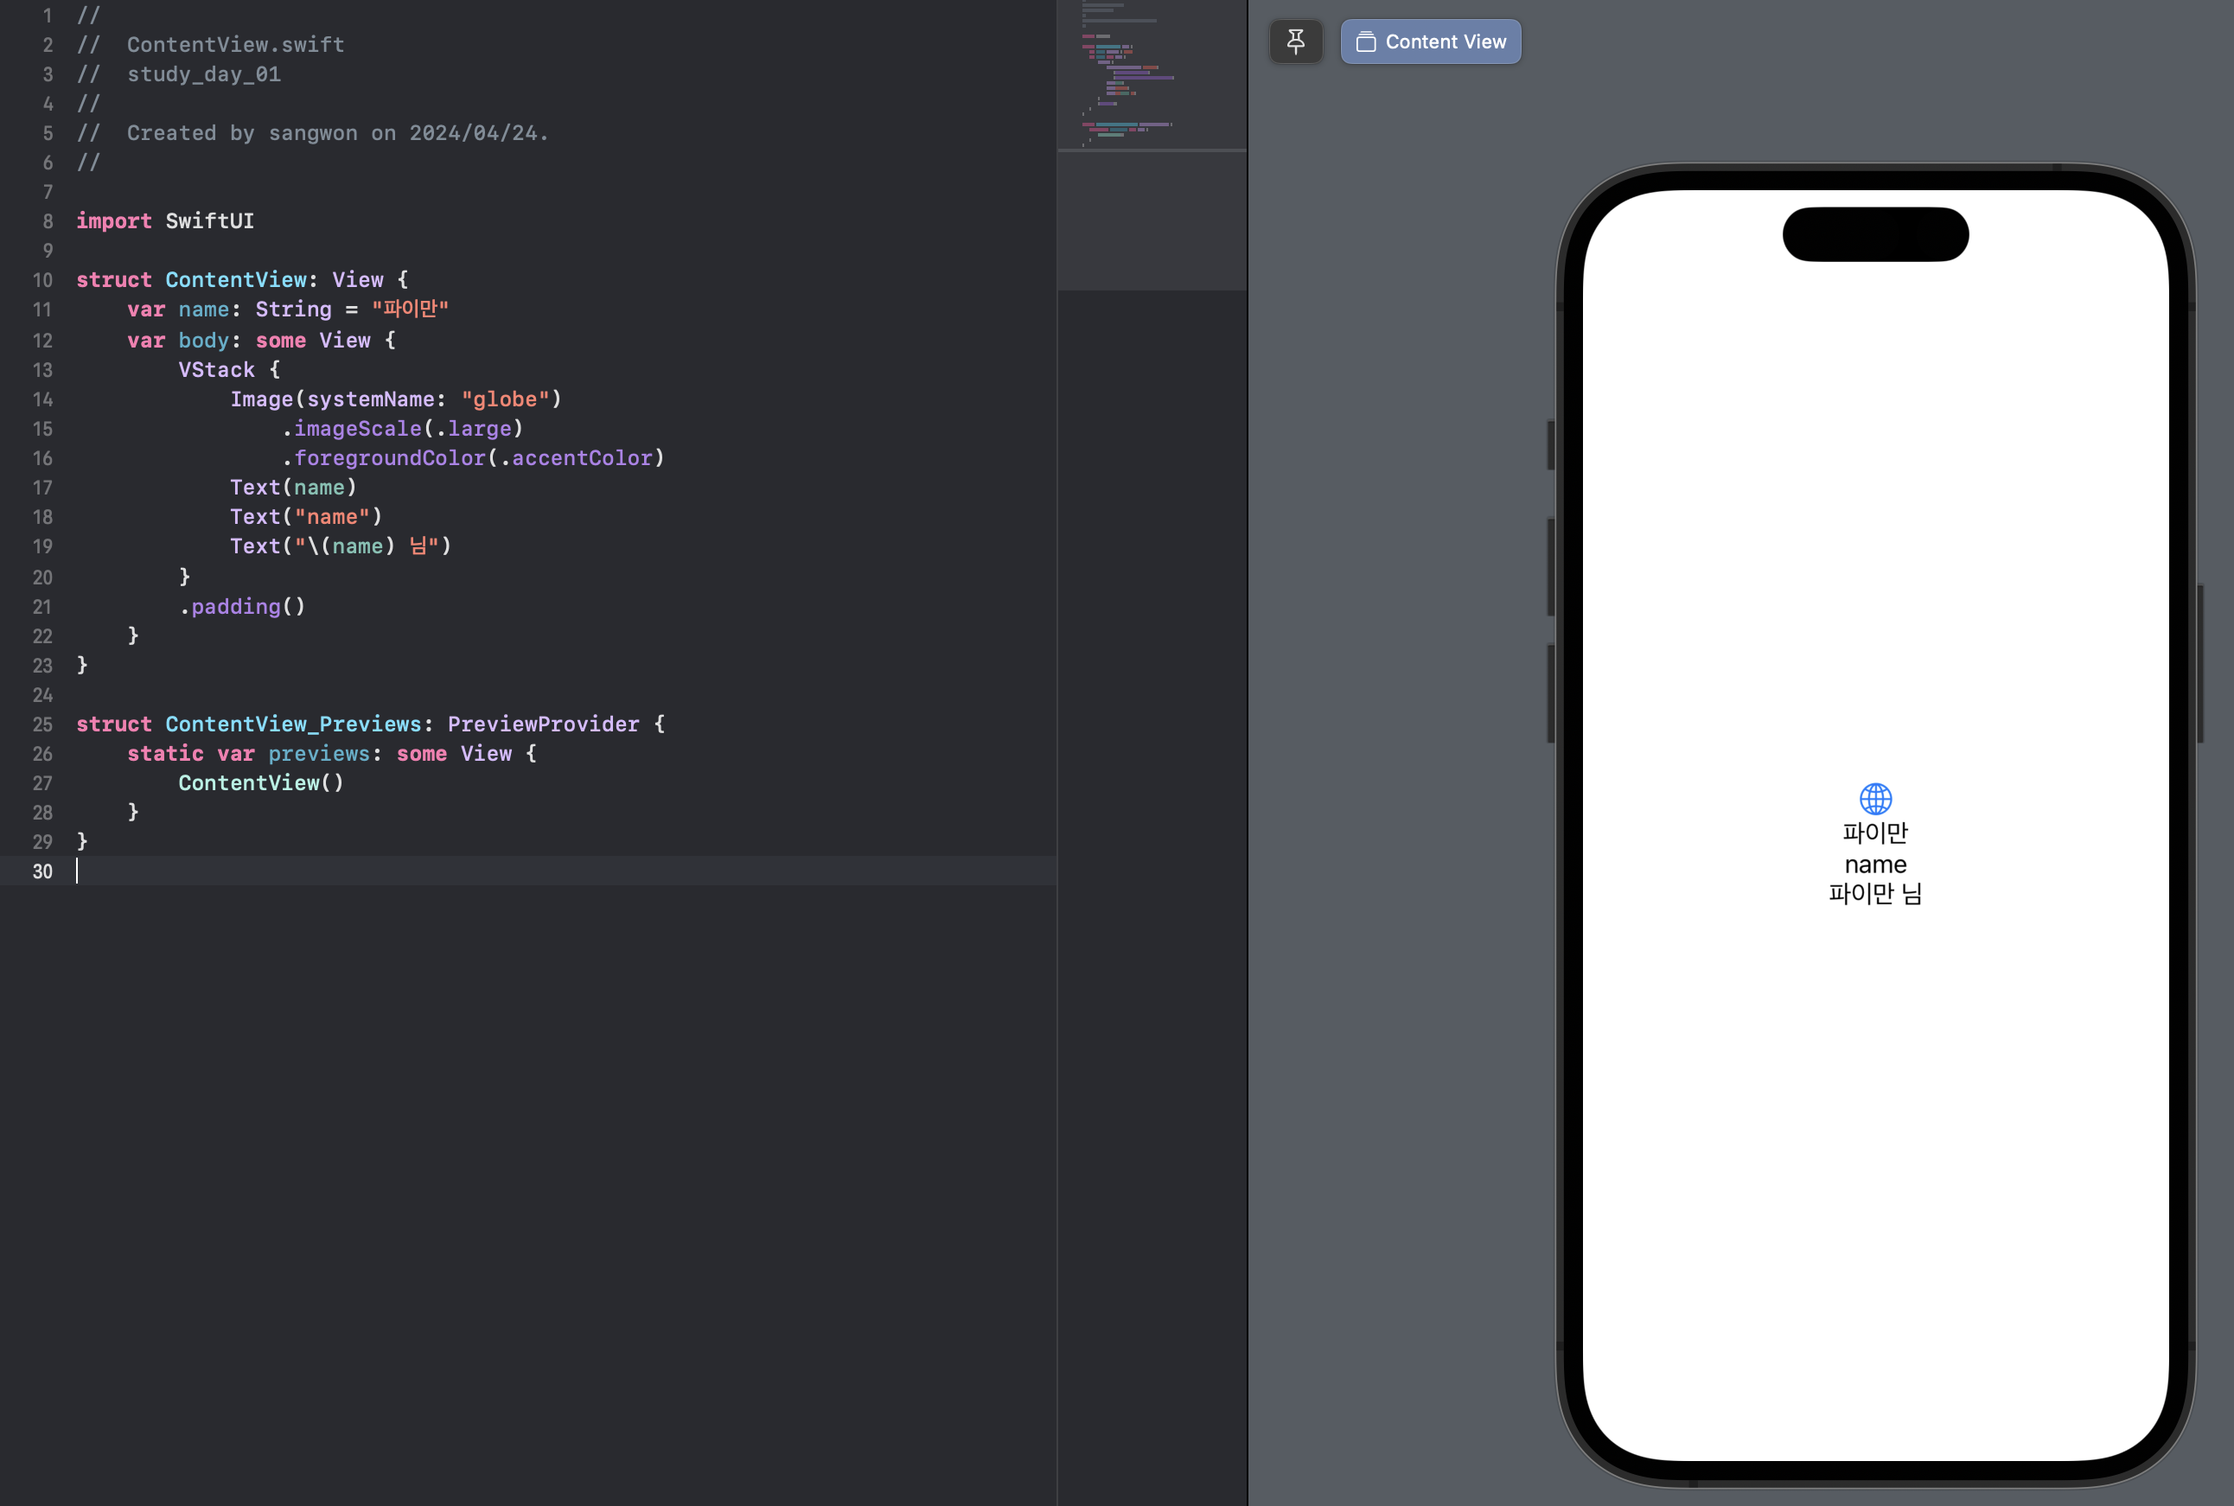The width and height of the screenshot is (2234, 1506).
Task: Click 'ContentView.swift' comment on line 2
Action: click(x=235, y=45)
